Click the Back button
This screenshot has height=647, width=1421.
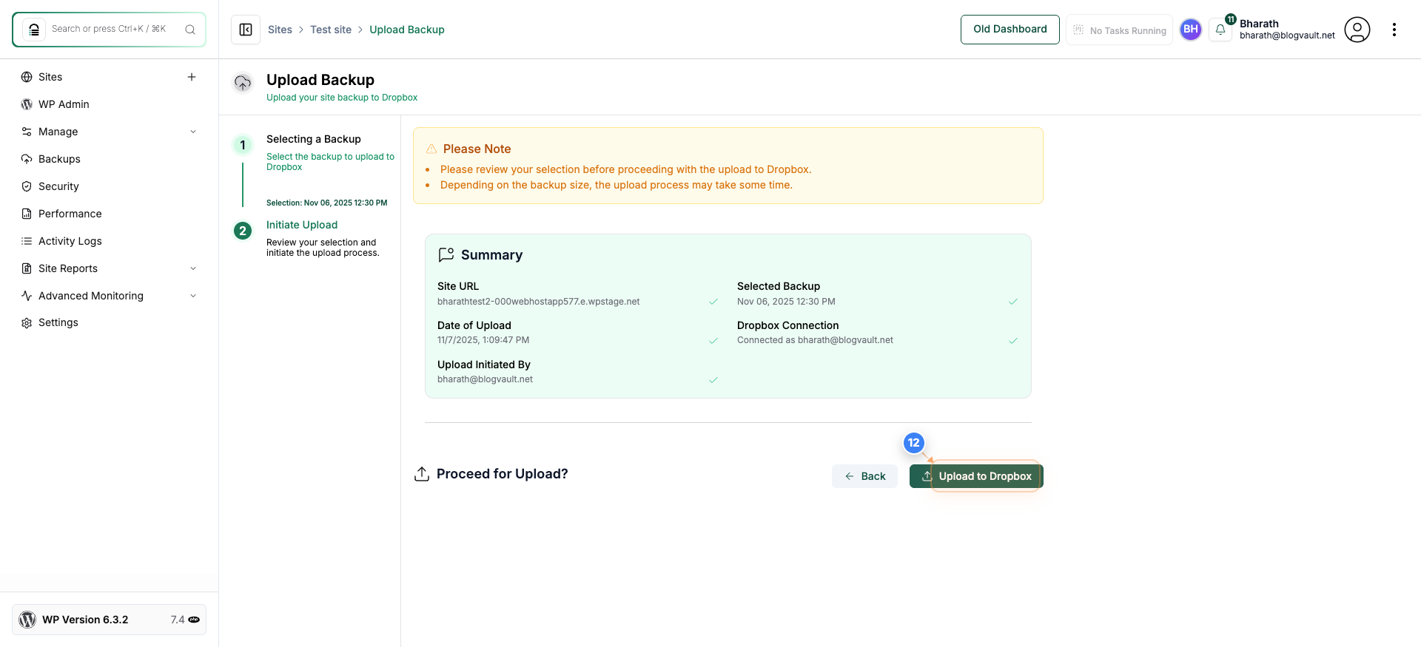click(864, 476)
